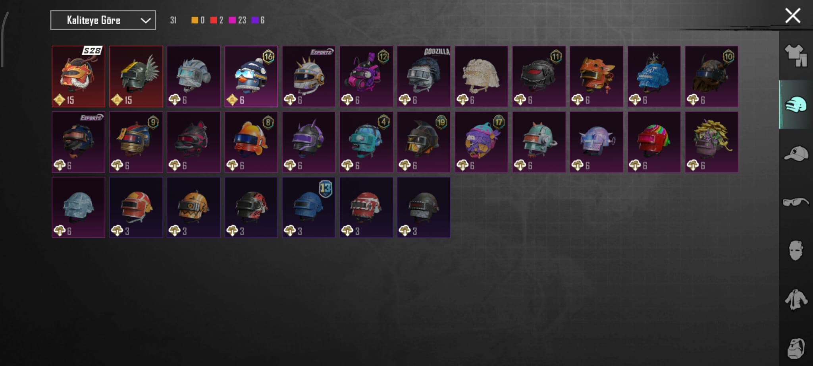Select the helmet category icon
The width and height of the screenshot is (813, 366).
coord(796,105)
